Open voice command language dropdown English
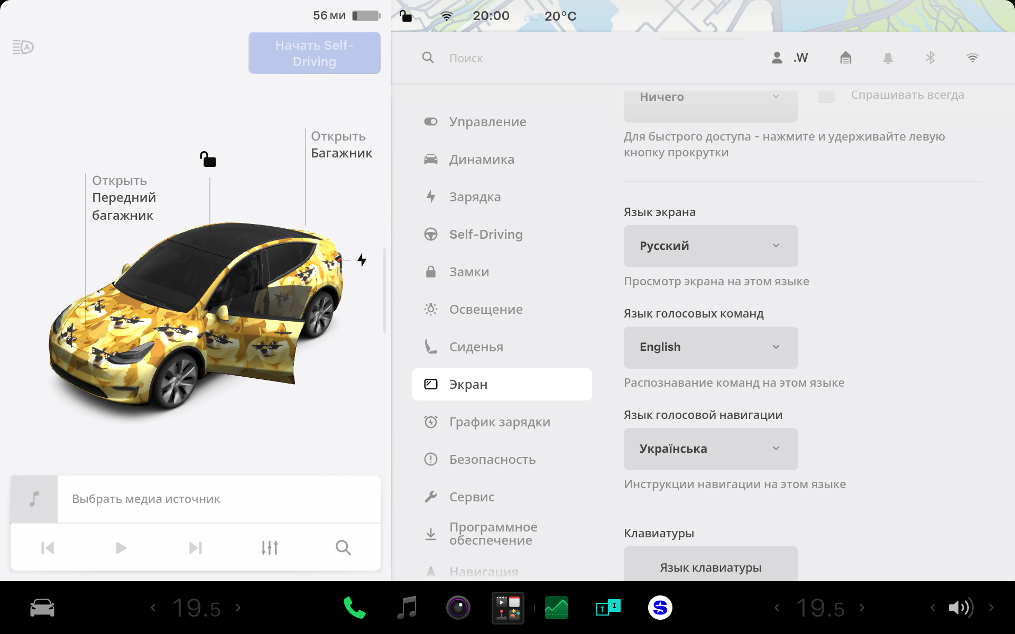The width and height of the screenshot is (1015, 634). [x=710, y=347]
